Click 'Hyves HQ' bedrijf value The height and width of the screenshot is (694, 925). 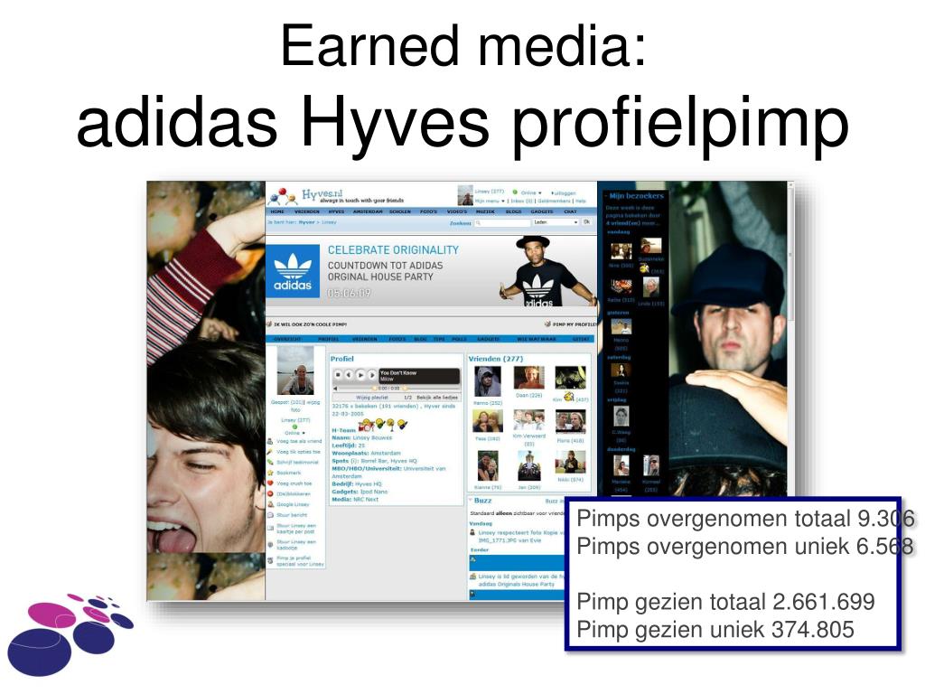click(368, 484)
